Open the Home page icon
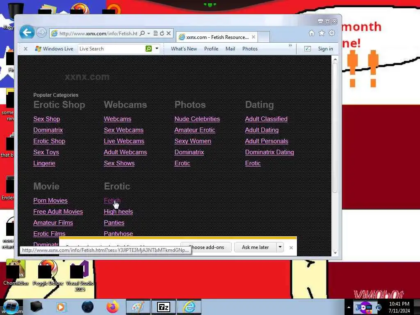420x315 pixels. [311, 33]
